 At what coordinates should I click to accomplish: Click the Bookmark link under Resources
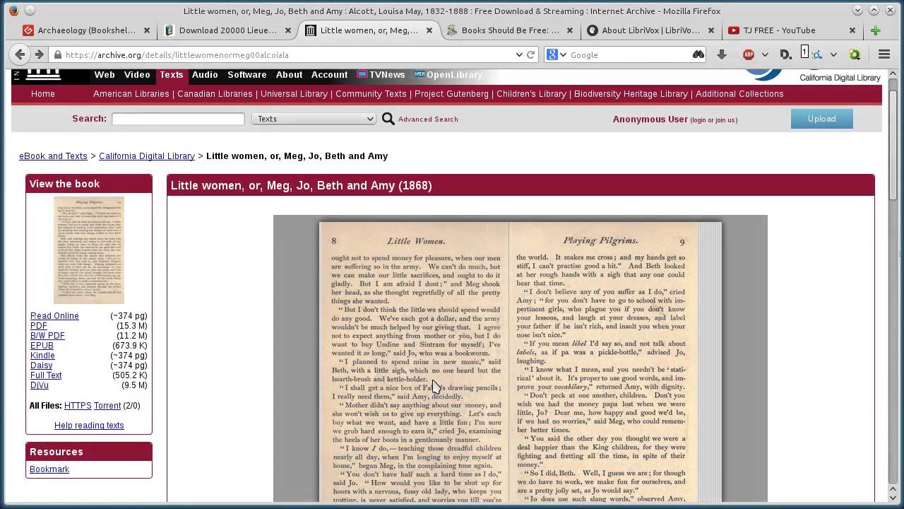click(49, 469)
